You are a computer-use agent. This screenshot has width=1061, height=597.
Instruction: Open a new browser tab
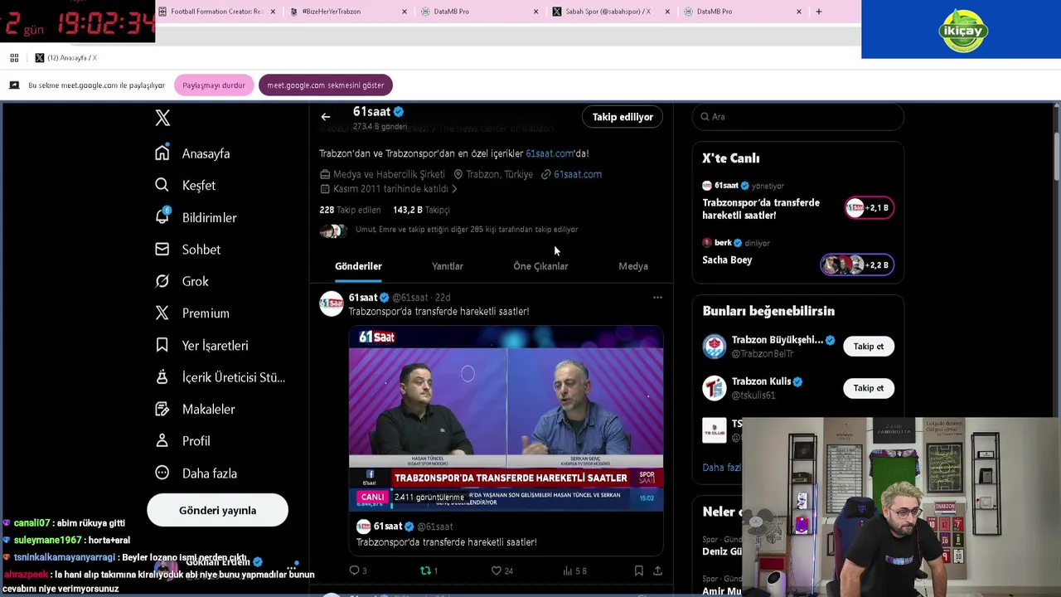(818, 12)
